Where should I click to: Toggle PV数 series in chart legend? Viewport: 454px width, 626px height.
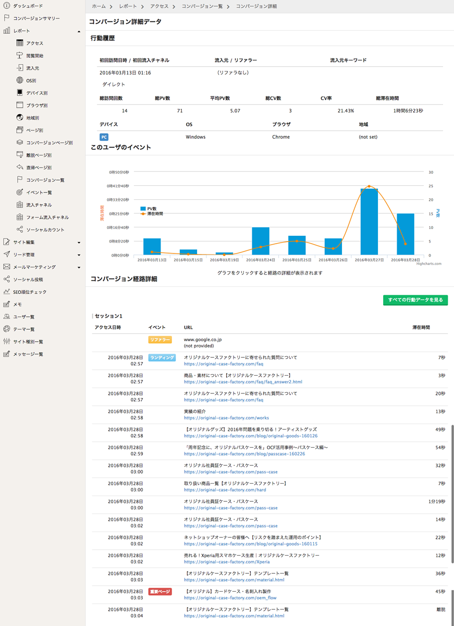[149, 209]
